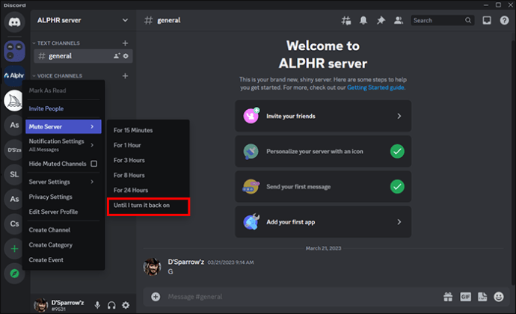Show the Member List icon
The image size is (516, 314).
399,20
